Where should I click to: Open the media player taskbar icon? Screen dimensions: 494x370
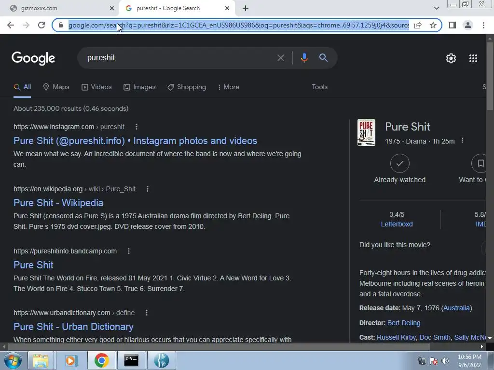pyautogui.click(x=71, y=360)
